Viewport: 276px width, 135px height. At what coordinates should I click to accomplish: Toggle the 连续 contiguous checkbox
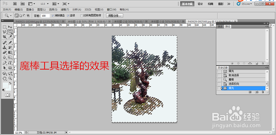coord(68,15)
